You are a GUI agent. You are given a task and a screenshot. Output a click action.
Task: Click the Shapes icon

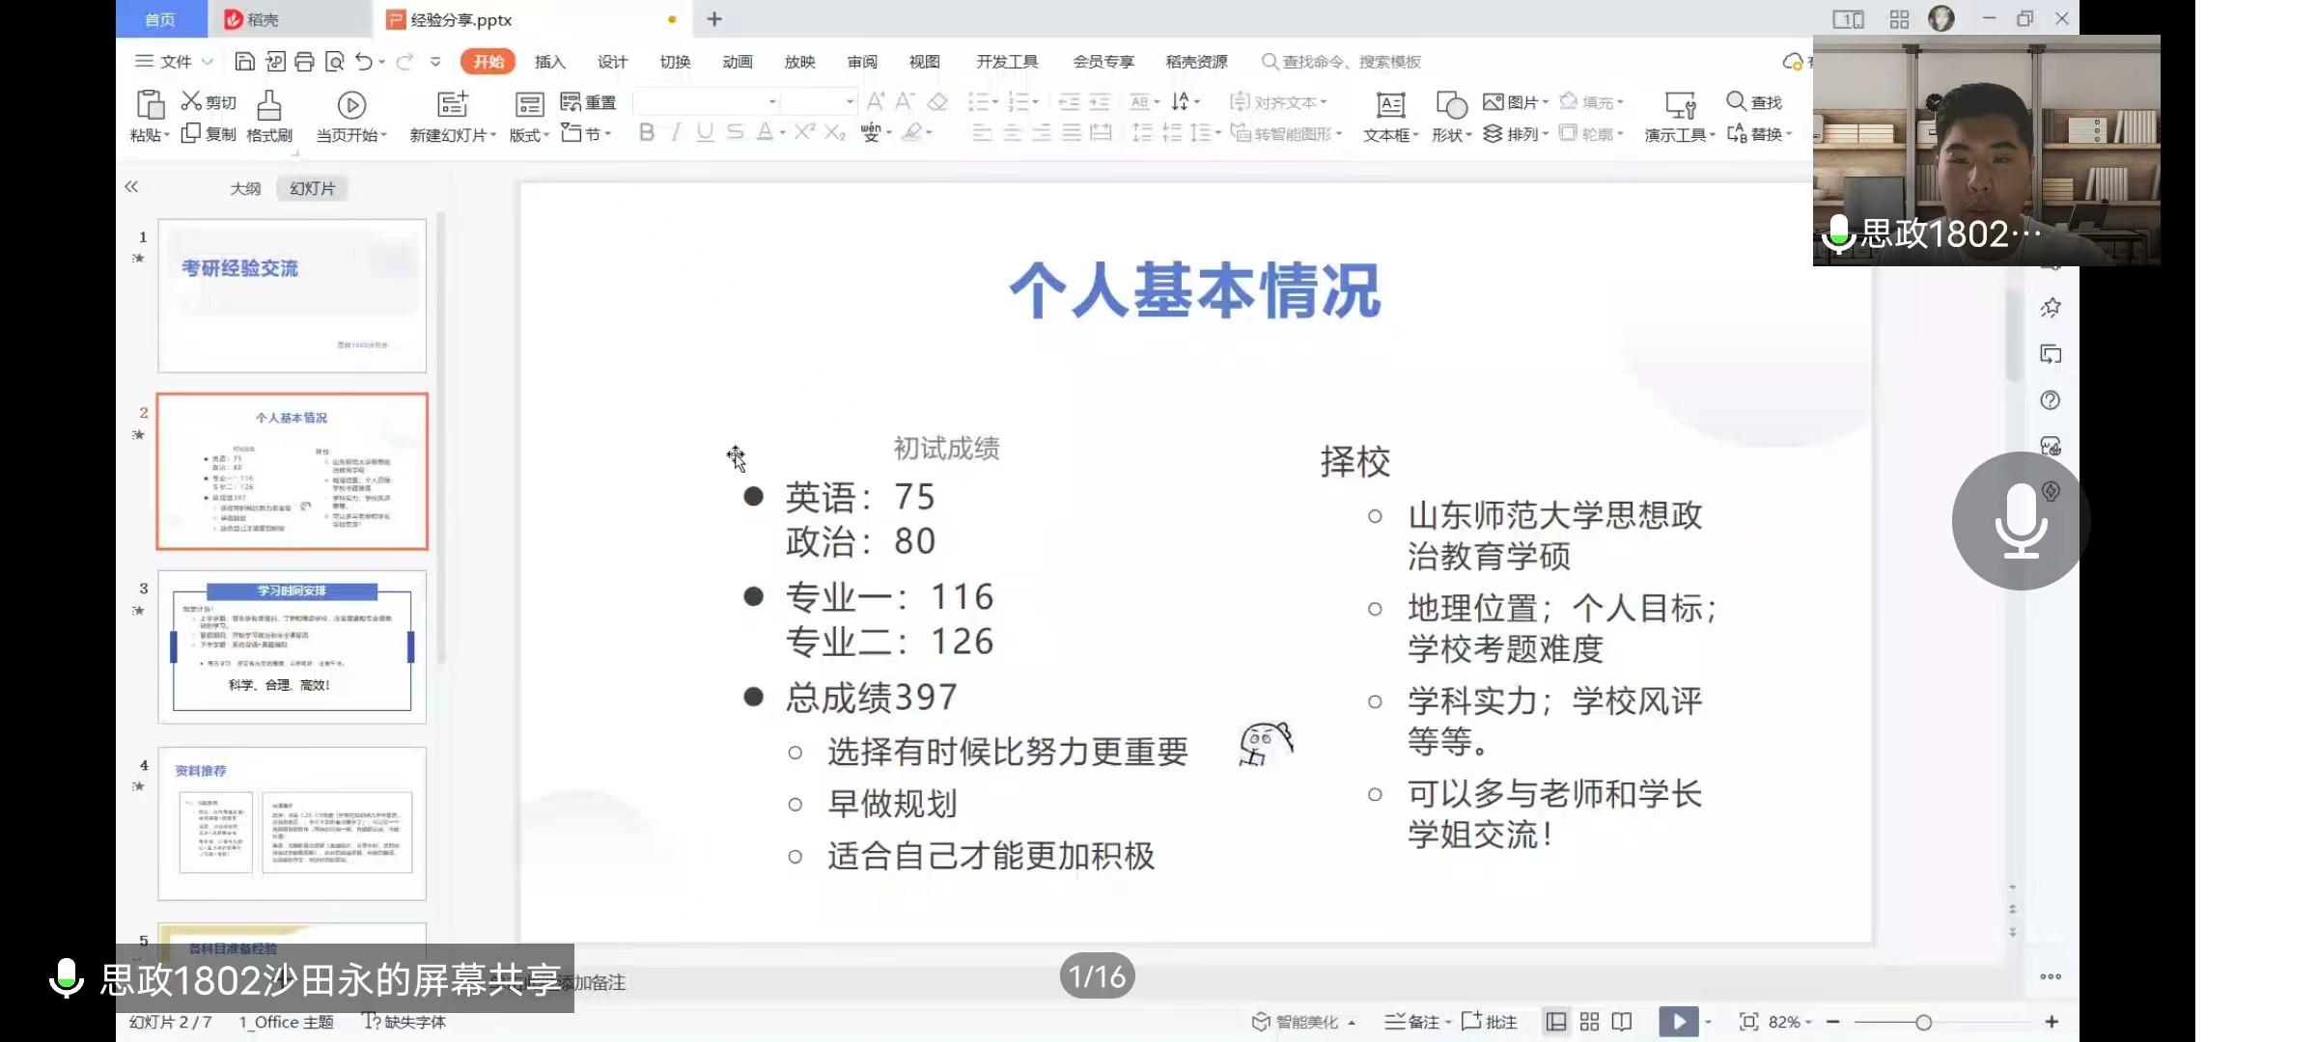[x=1451, y=104]
